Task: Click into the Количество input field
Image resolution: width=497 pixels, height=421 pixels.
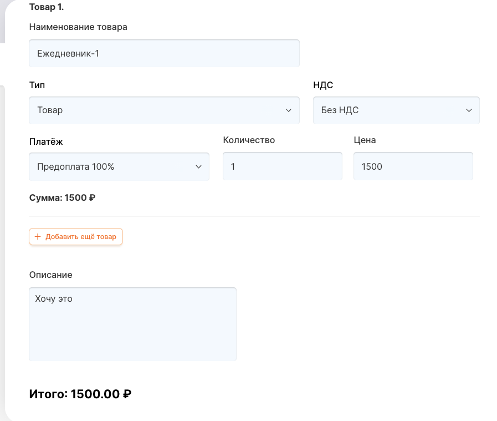Action: [x=282, y=166]
